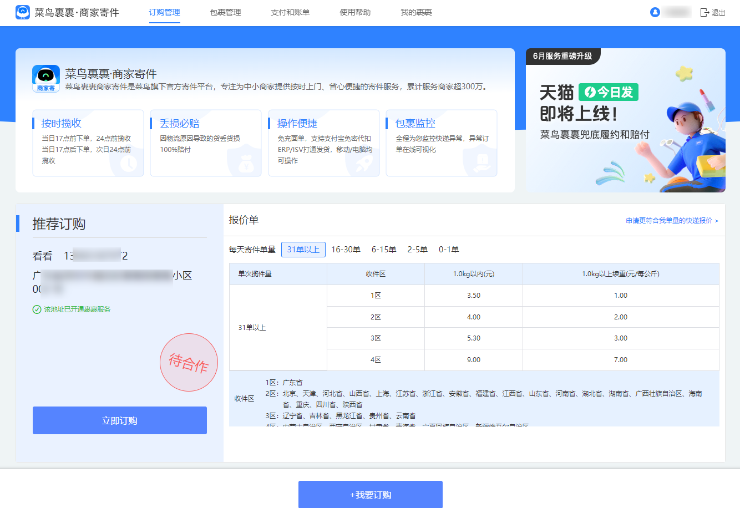Open the 我的裹裹 tab
The height and width of the screenshot is (508, 740).
pos(416,12)
